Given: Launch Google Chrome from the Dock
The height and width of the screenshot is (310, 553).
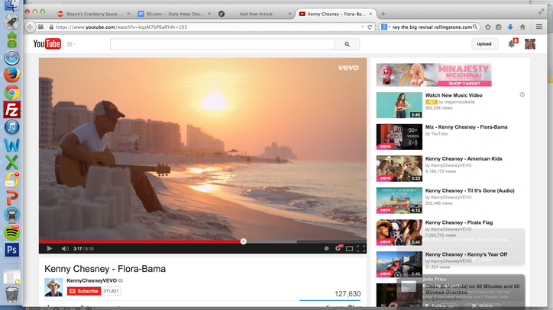Looking at the screenshot, I should point(11,92).
